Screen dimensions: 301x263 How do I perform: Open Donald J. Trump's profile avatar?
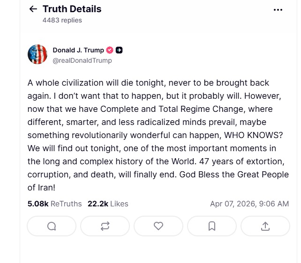point(38,54)
